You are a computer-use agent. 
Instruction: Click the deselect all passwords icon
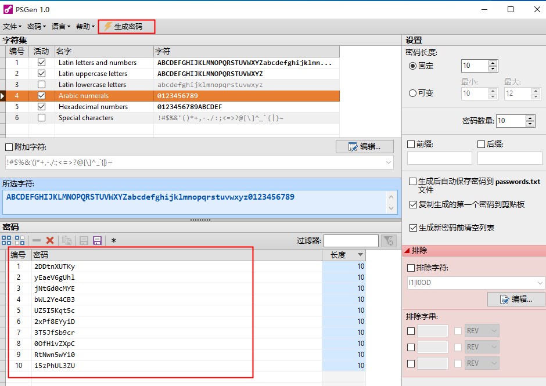(20, 240)
